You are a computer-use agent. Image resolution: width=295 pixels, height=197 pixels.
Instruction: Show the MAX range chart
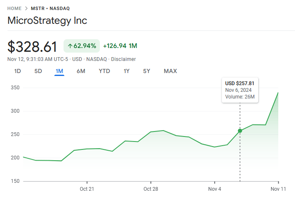click(170, 71)
